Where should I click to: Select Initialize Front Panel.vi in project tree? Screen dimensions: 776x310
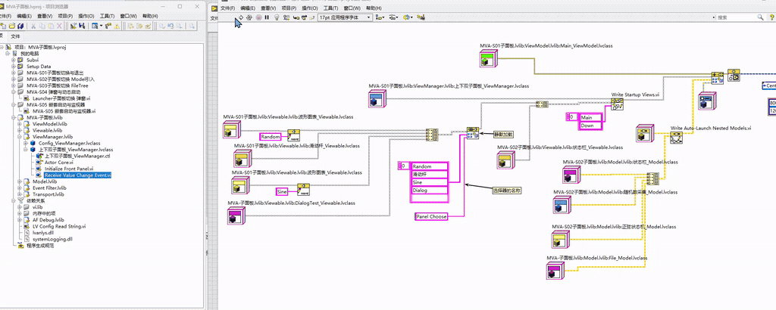click(69, 169)
